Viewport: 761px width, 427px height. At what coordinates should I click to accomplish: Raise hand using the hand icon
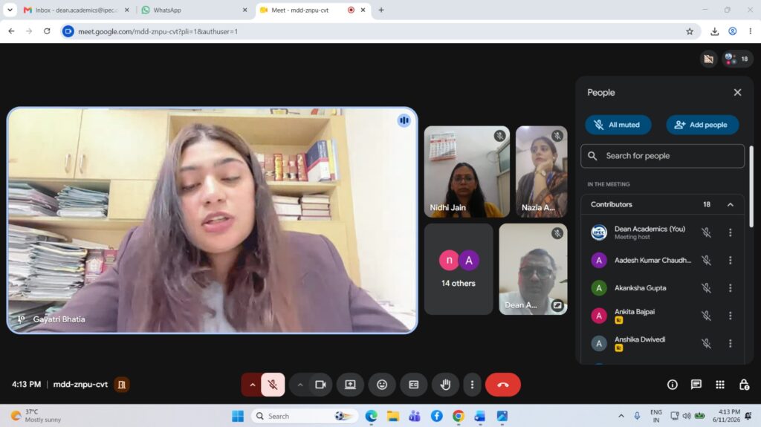(x=445, y=385)
